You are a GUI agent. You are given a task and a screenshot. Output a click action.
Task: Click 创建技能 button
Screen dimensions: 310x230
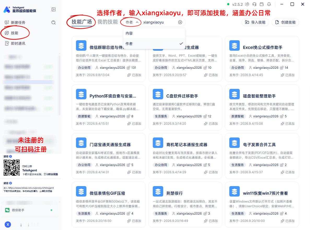pos(285,22)
